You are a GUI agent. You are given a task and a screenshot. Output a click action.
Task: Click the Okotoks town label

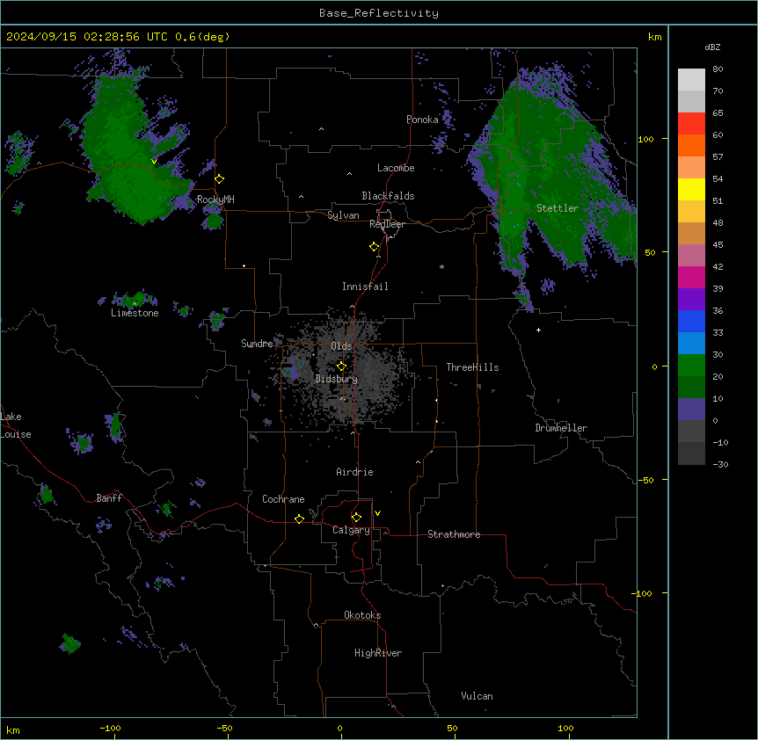pos(362,615)
